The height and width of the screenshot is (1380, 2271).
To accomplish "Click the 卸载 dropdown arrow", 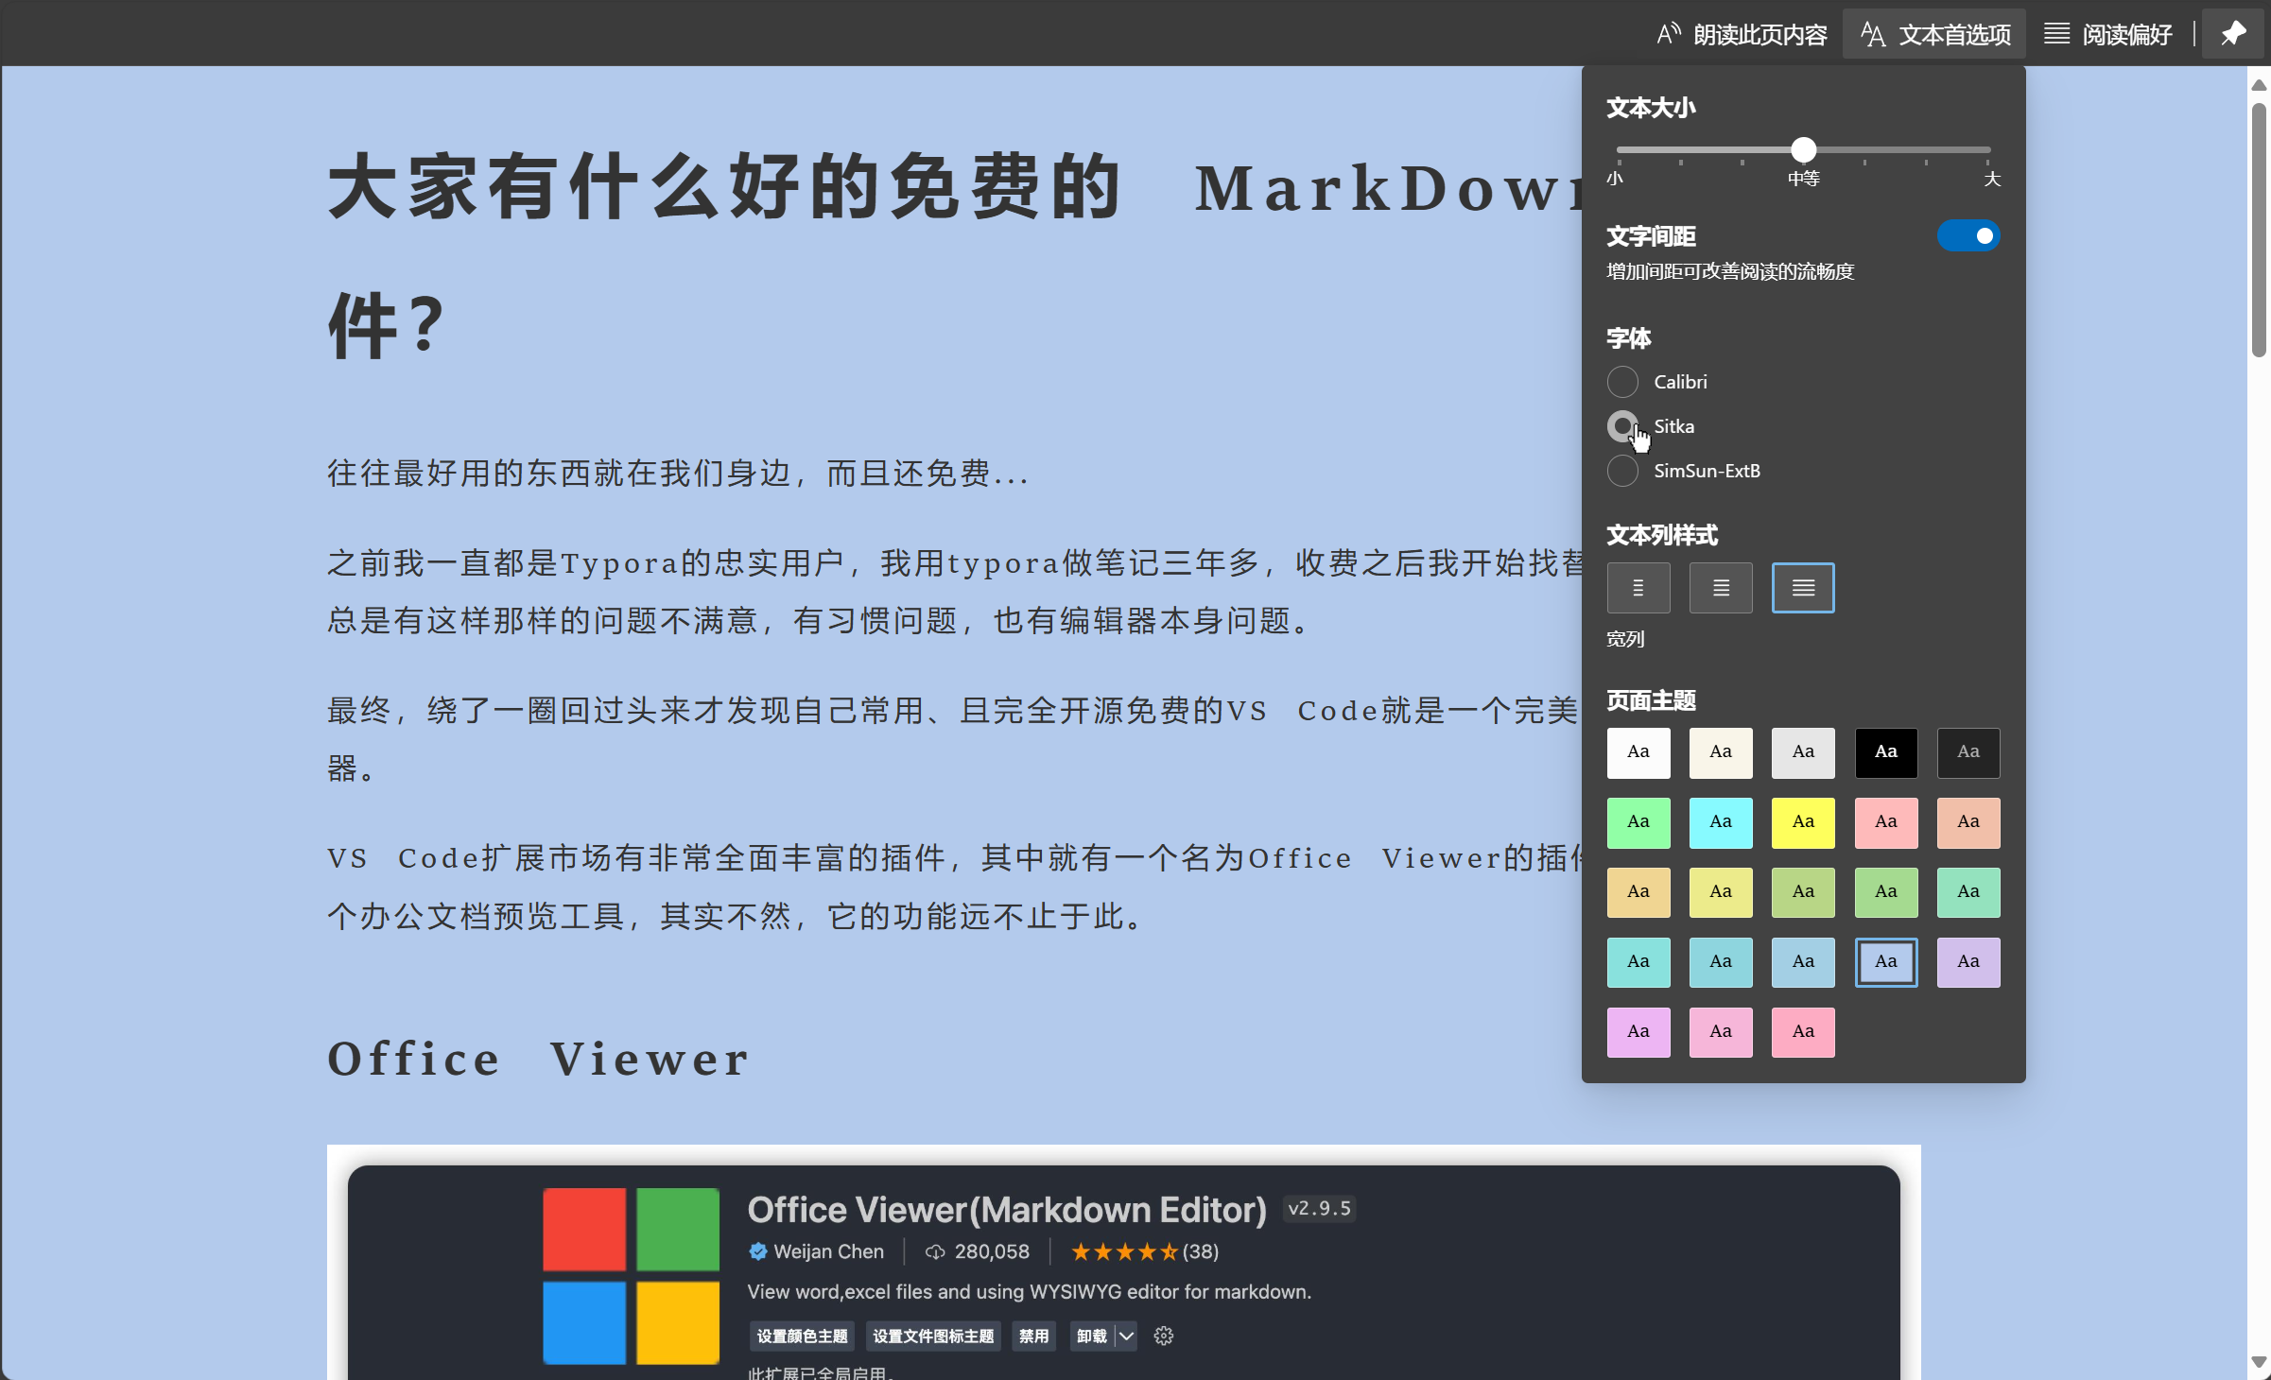I will point(1126,1336).
